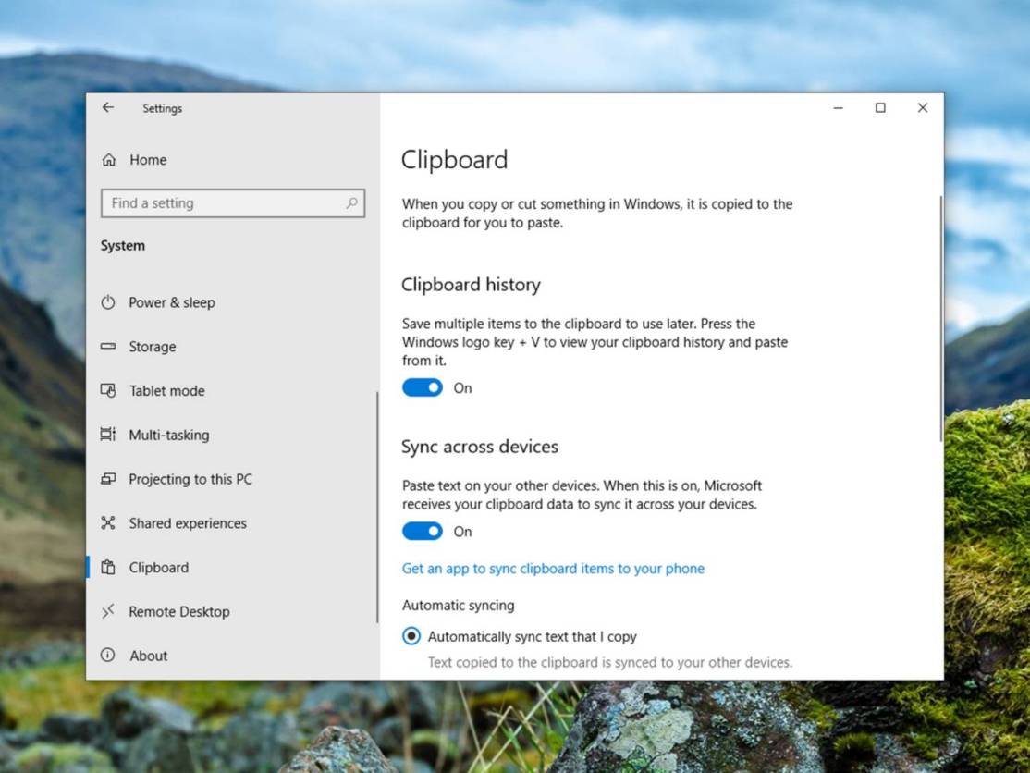The height and width of the screenshot is (773, 1030).
Task: Select the Clipboard icon in sidebar
Action: pyautogui.click(x=108, y=568)
